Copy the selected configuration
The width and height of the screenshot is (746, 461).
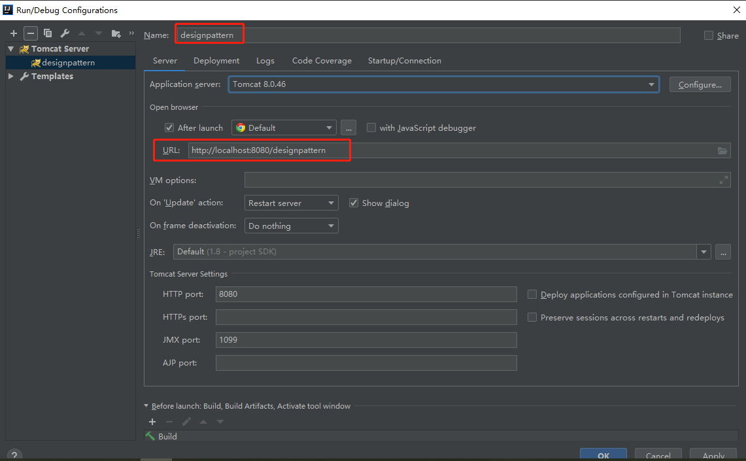click(x=48, y=33)
